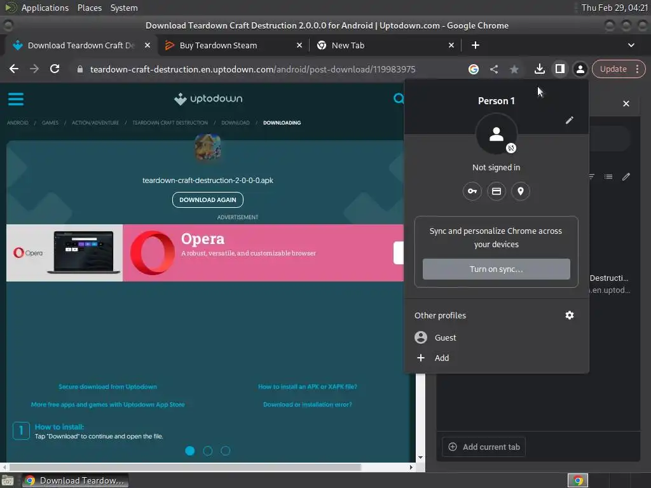Click vertical scrollbar down arrow
This screenshot has width=651, height=488.
(420, 457)
